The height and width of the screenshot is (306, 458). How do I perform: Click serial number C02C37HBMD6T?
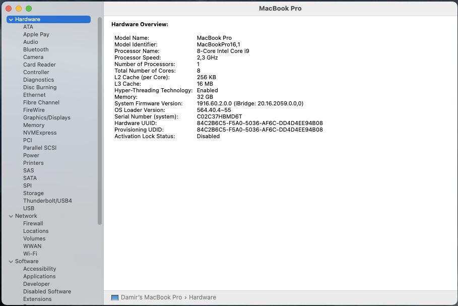[219, 116]
